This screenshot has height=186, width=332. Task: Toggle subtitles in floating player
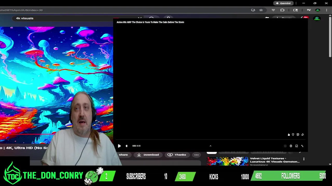285,146
